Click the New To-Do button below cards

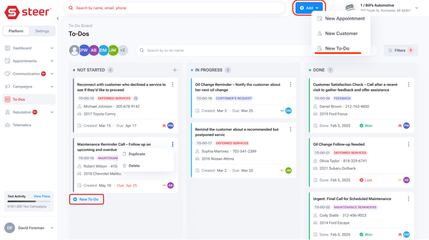point(87,200)
